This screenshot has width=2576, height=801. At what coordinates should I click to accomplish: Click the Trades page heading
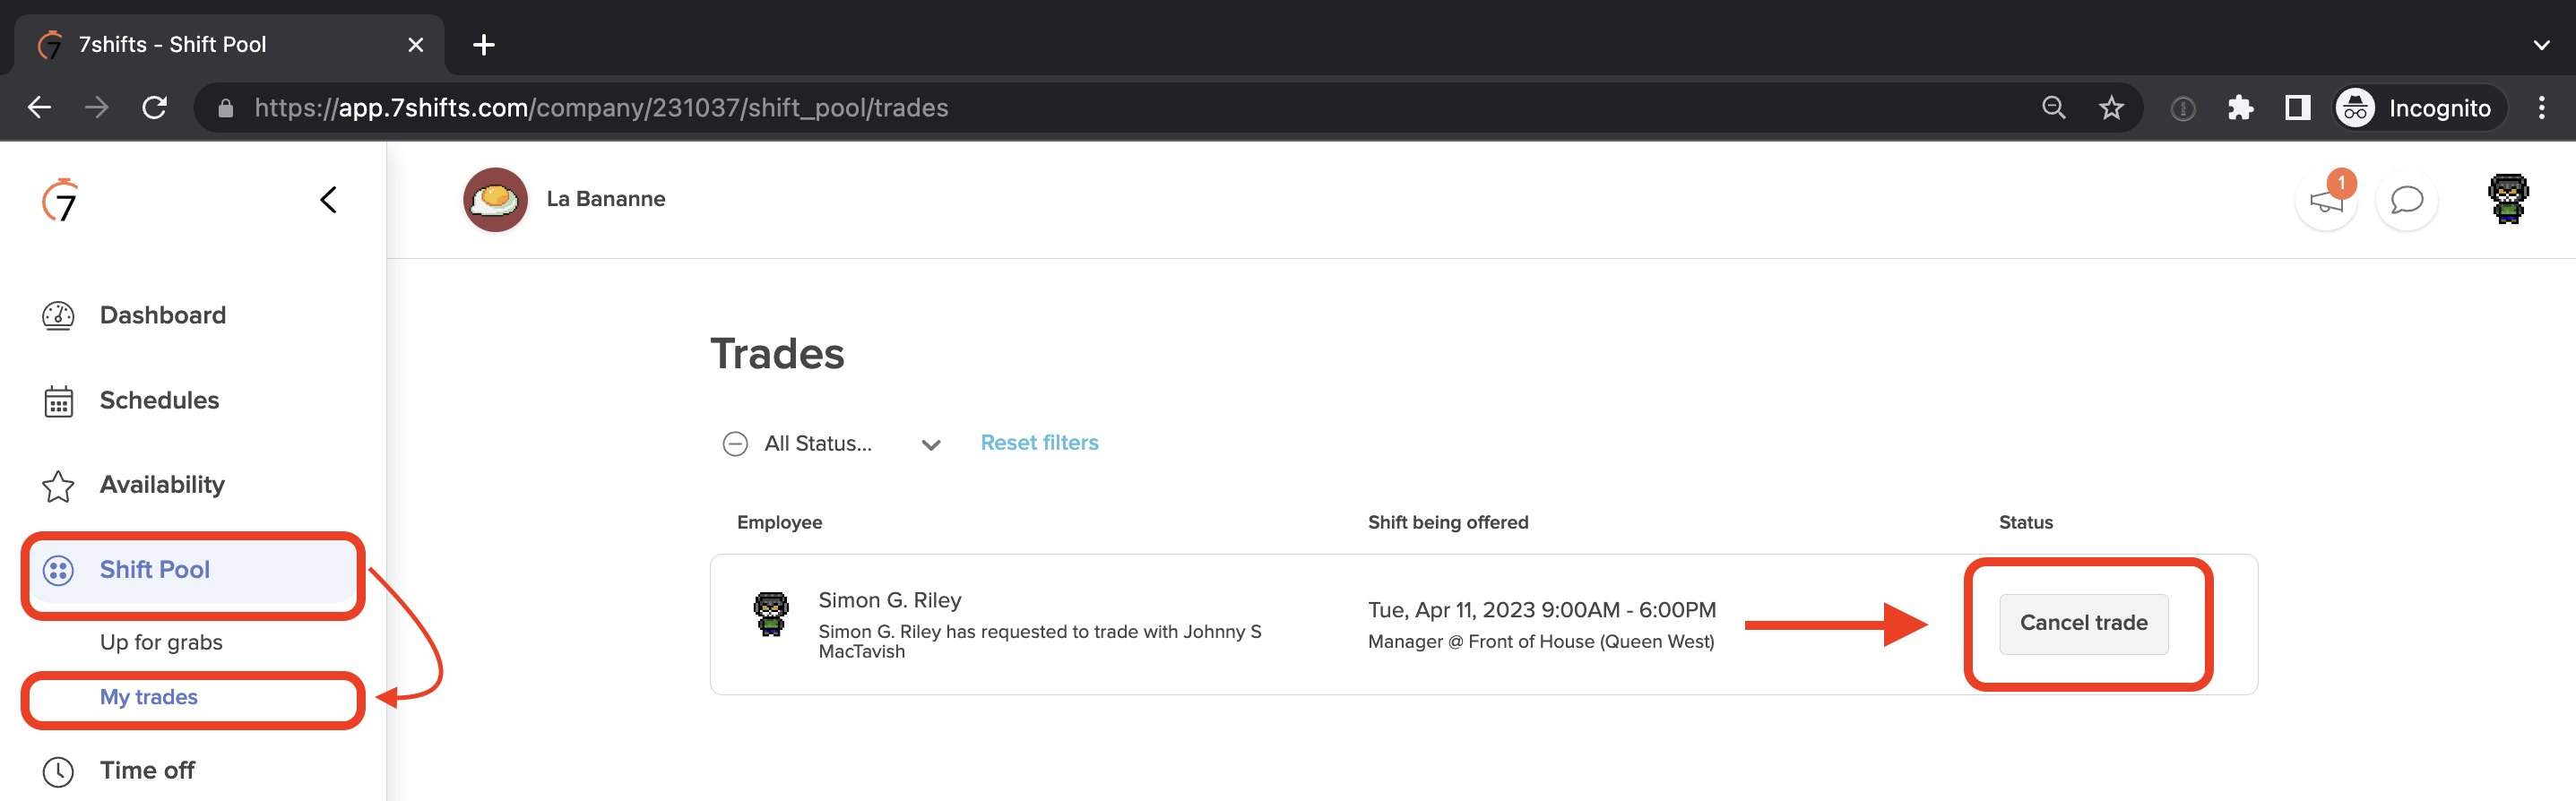777,355
